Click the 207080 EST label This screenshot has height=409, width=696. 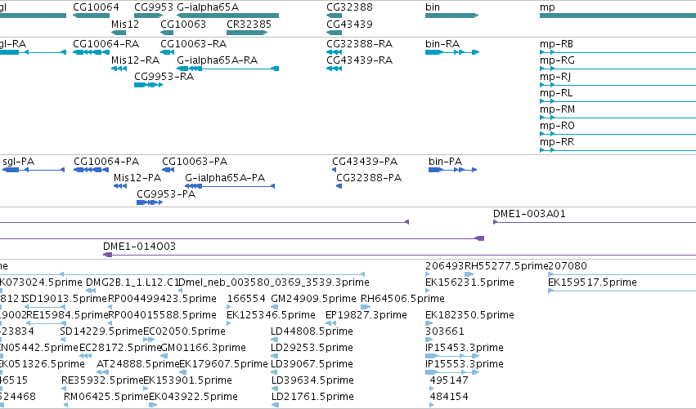click(x=568, y=266)
